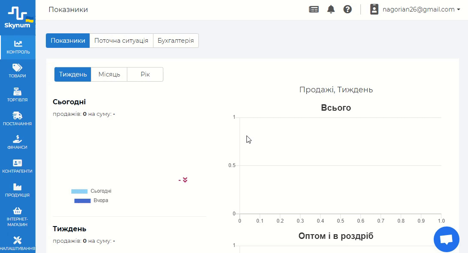The height and width of the screenshot is (253, 468).
Task: Open the Інтернет-магазин section
Action: [18, 216]
